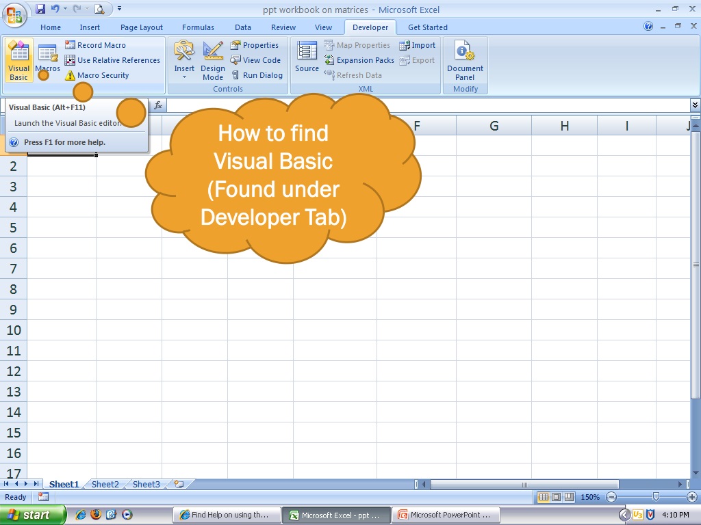This screenshot has height=525, width=701.
Task: Open the Macros list
Action: 47,59
